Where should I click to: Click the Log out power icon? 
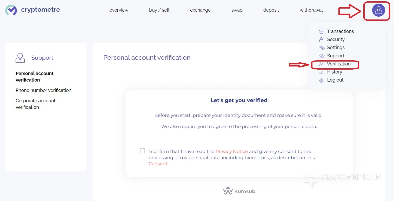321,80
